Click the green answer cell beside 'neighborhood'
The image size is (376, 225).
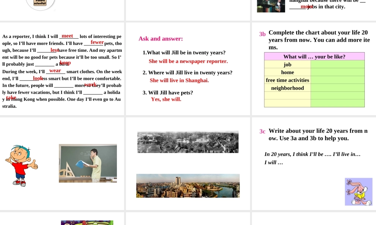click(x=337, y=88)
